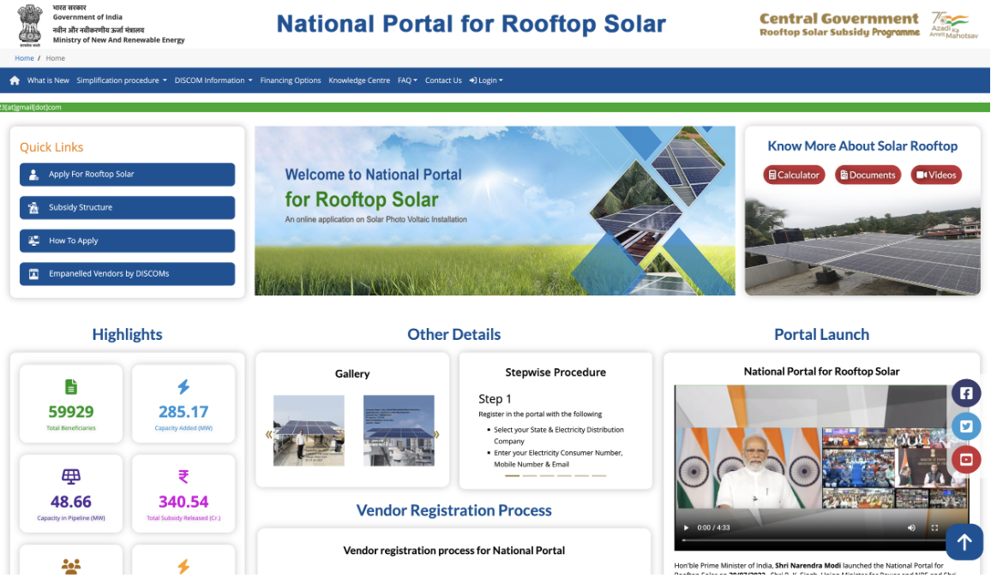The image size is (991, 584).
Task: Mute the video using speaker icon
Action: pos(911,527)
